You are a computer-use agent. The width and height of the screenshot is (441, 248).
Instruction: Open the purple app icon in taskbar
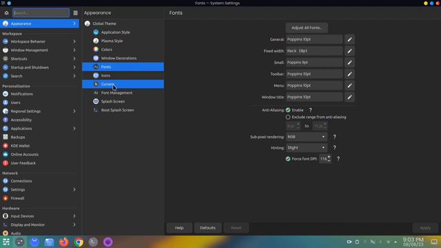click(108, 242)
